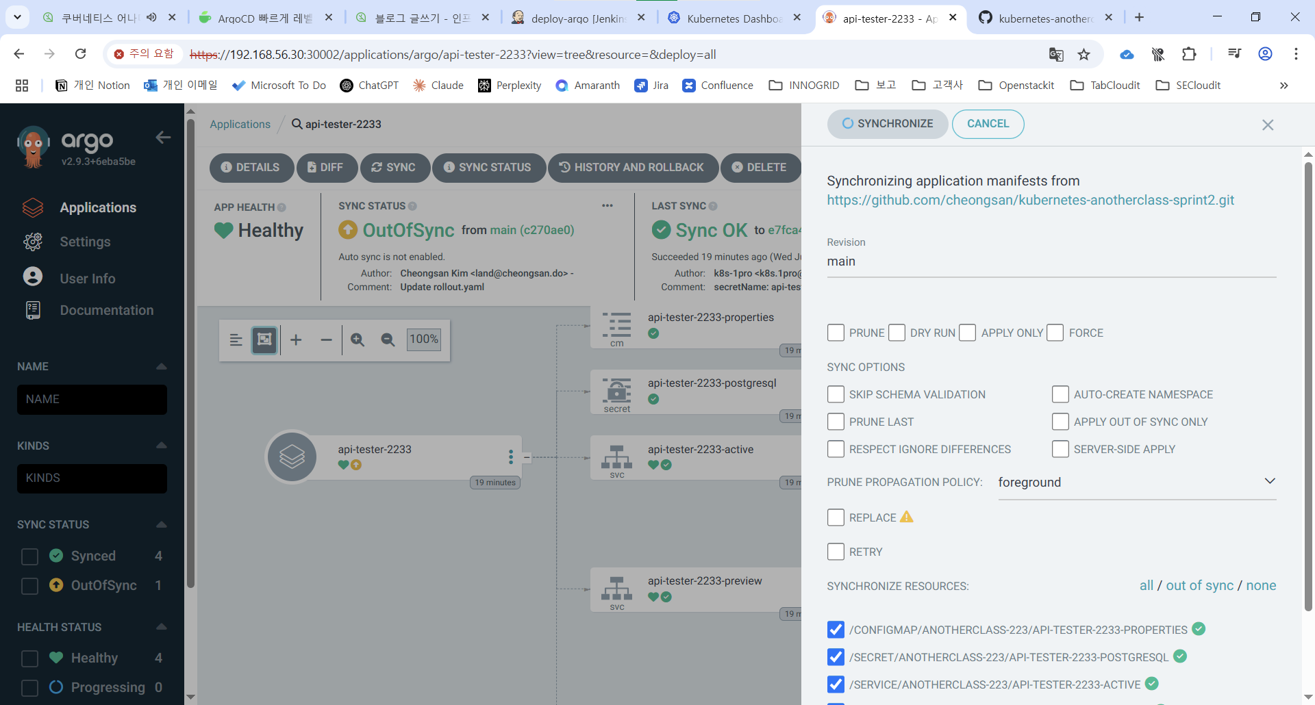This screenshot has height=705, width=1315.
Task: Click the sync panel vertical scrollbar
Action: click(1308, 387)
